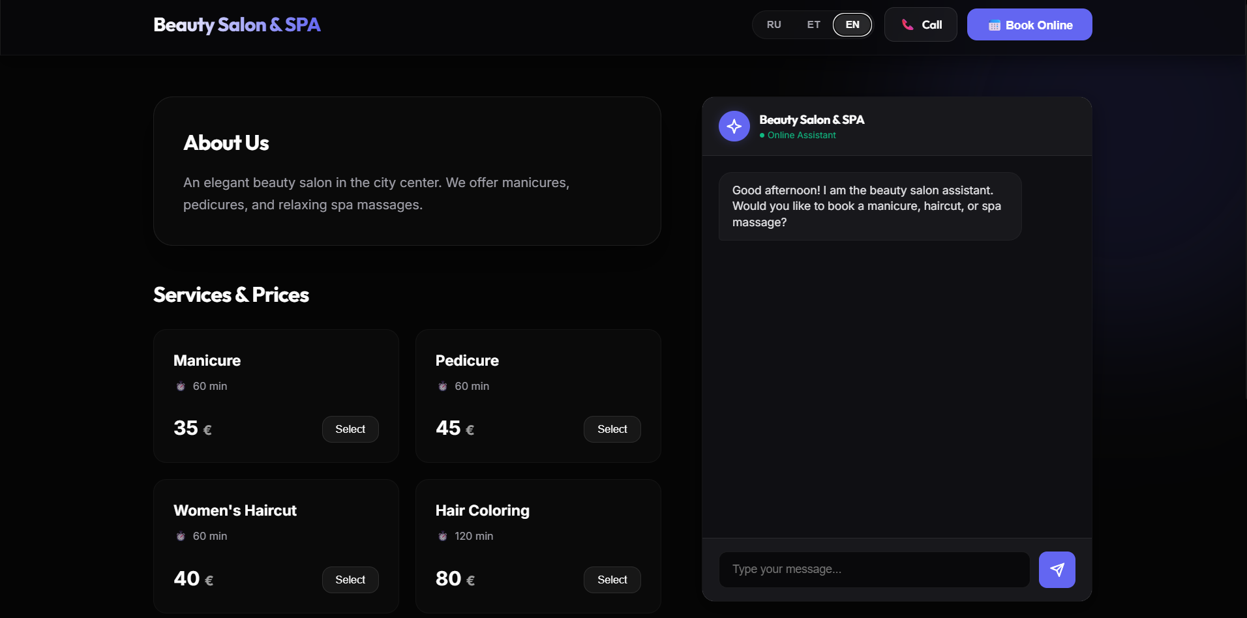1247x618 pixels.
Task: Select the Pedicure service
Action: coord(612,429)
